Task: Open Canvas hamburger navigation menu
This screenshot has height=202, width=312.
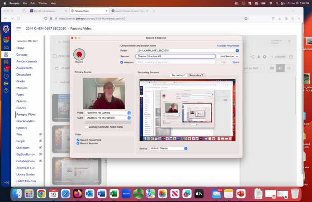Action: 19,29
